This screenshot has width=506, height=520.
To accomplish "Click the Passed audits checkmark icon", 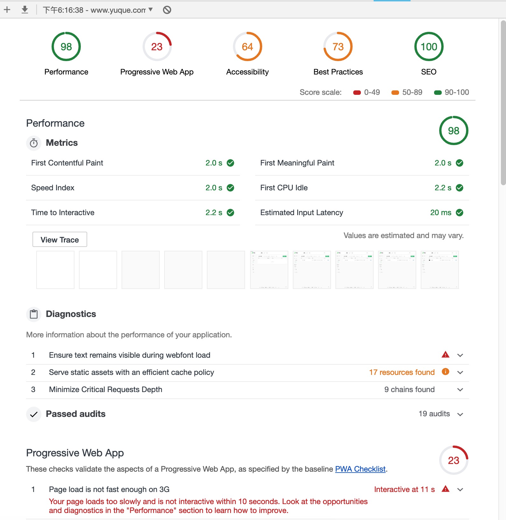I will click(x=34, y=414).
